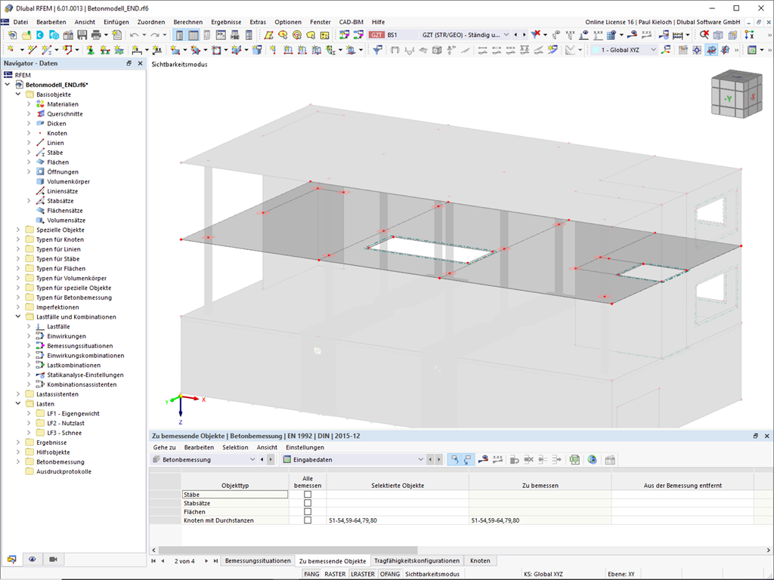The image size is (774, 580).
Task: Select the Bemessungssituationen tree item
Action: pos(80,346)
